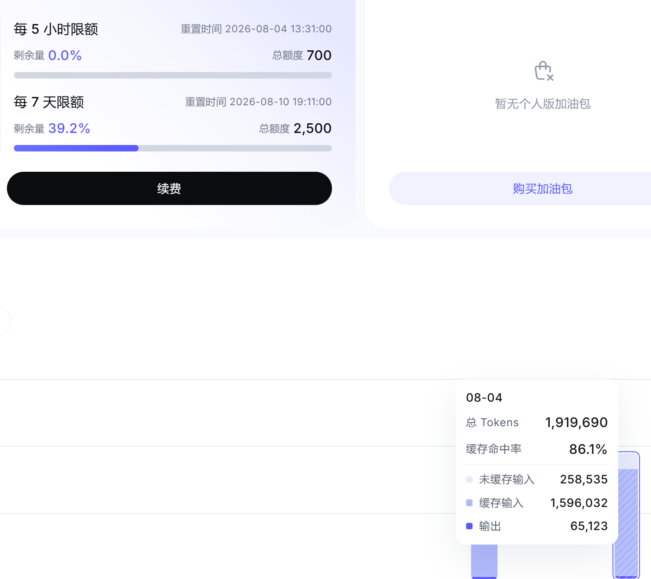This screenshot has height=579, width=651.
Task: Click uncached input value 258,535
Action: coord(584,479)
